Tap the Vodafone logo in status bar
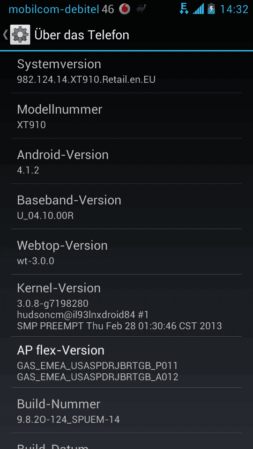253x449 pixels. (125, 9)
